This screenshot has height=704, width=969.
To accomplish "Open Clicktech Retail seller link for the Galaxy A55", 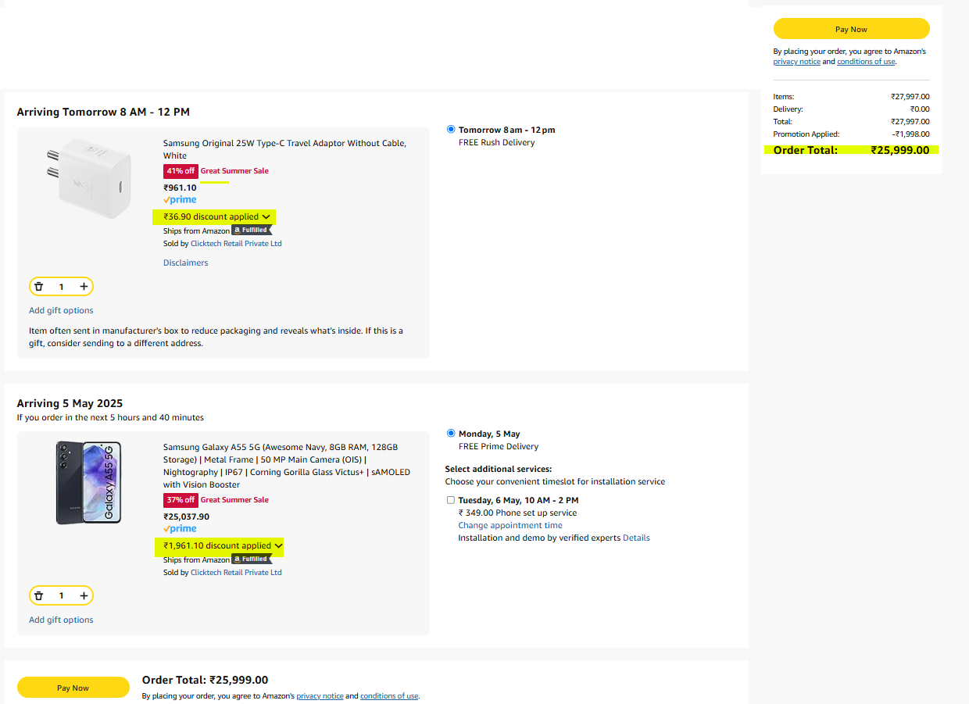I will pos(236,573).
